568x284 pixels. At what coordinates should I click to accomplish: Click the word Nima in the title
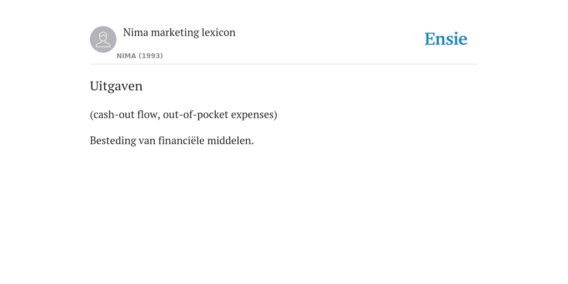point(136,32)
